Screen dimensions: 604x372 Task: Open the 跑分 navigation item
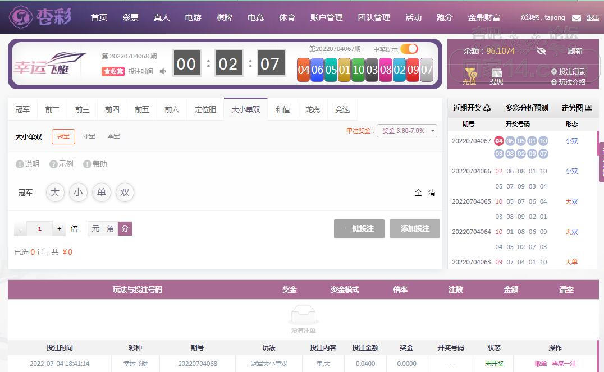[x=445, y=18]
